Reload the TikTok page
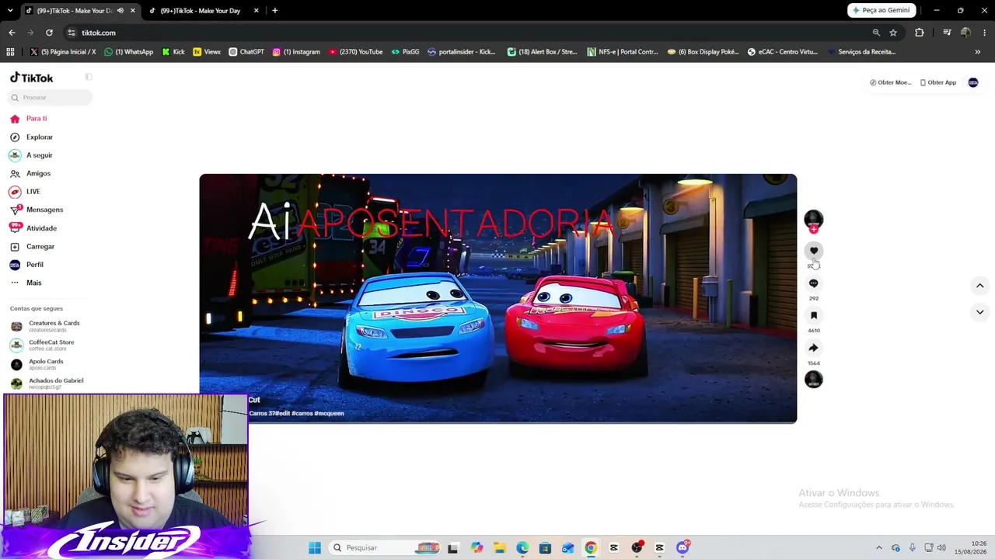The width and height of the screenshot is (995, 559). click(x=49, y=33)
